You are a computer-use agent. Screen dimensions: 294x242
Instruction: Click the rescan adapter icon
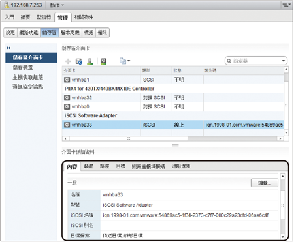(x=104, y=61)
